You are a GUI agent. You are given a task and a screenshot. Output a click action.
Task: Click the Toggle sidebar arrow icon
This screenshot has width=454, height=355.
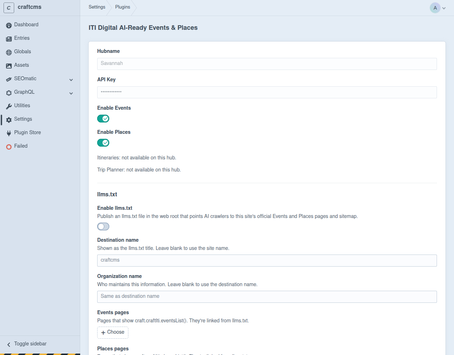(9, 344)
